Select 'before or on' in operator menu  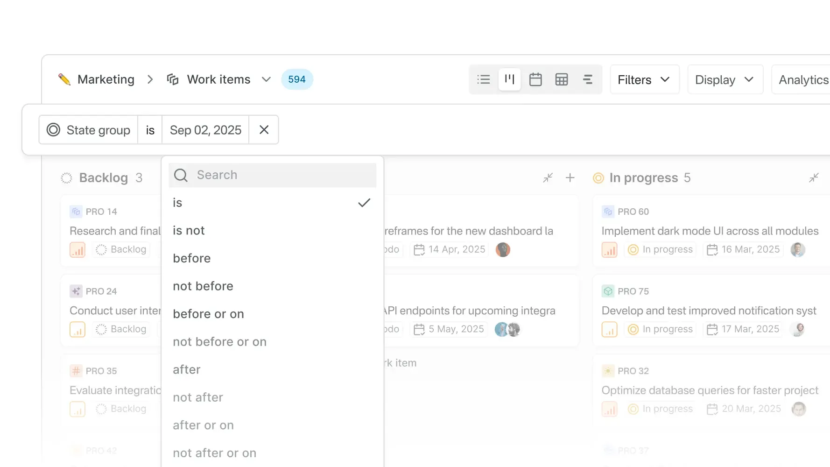click(208, 314)
